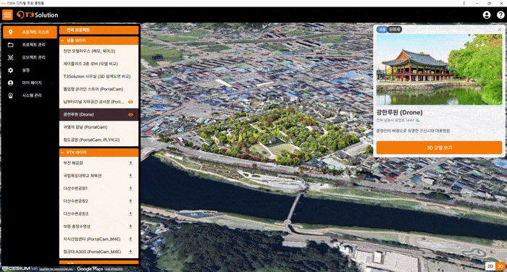Open the map icon next to the address
Viewport: 507px width, 272px height.
pos(418,120)
